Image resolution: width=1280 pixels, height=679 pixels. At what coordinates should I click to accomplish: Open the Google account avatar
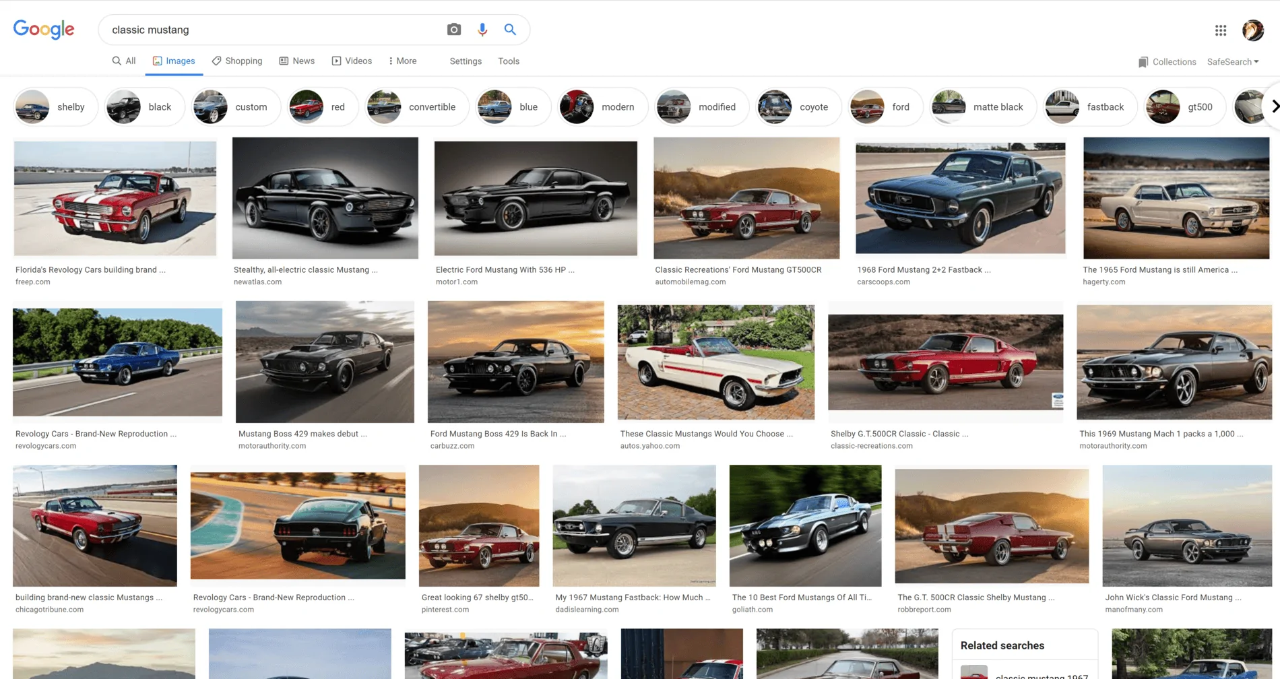(x=1253, y=30)
